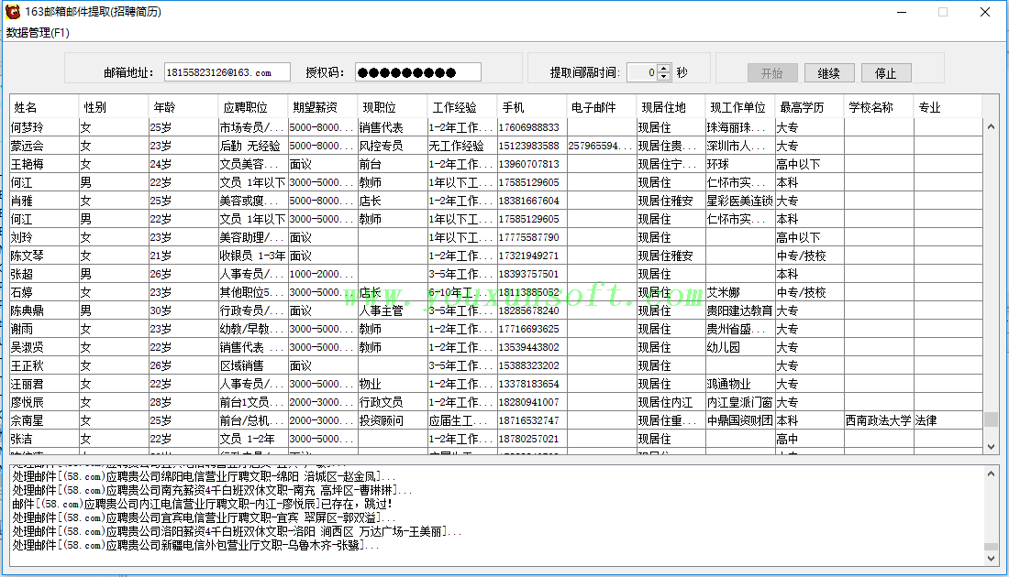
Task: Select the row for 何梦玲
Action: 495,127
